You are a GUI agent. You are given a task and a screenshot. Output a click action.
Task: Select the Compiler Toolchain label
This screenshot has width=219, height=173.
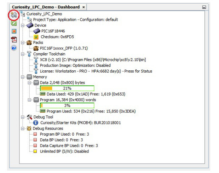coord(49,54)
